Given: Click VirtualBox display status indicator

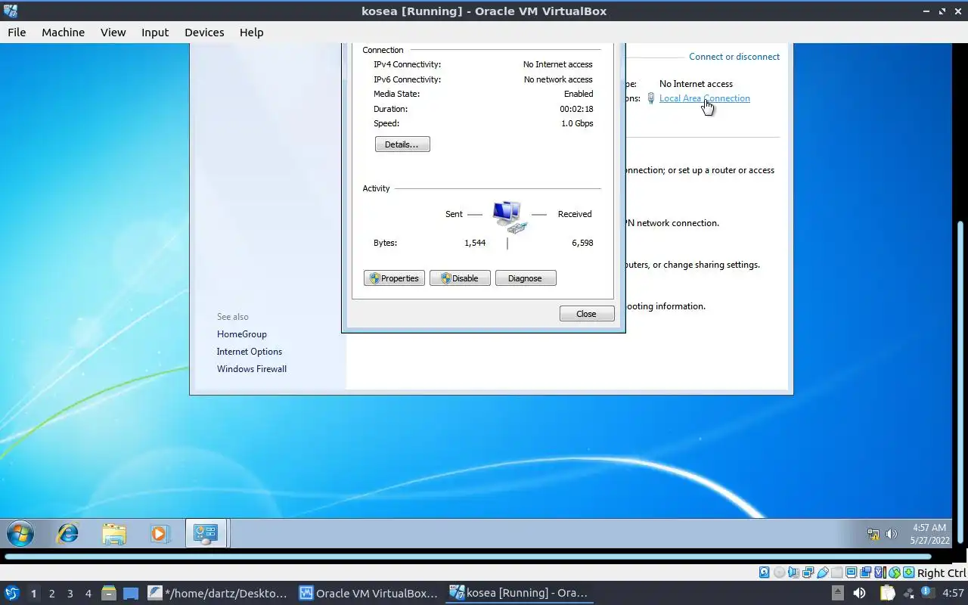Looking at the screenshot, I should point(851,572).
